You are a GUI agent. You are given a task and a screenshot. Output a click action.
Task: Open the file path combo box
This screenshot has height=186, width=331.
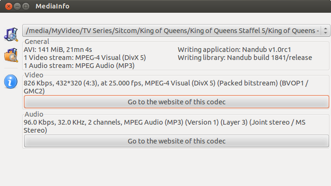[176, 31]
